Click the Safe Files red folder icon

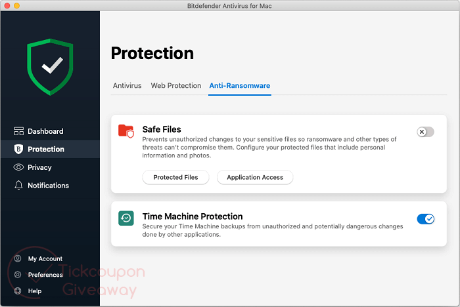126,131
